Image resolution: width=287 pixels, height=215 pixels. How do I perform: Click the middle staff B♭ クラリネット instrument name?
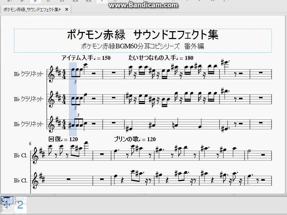point(29,99)
